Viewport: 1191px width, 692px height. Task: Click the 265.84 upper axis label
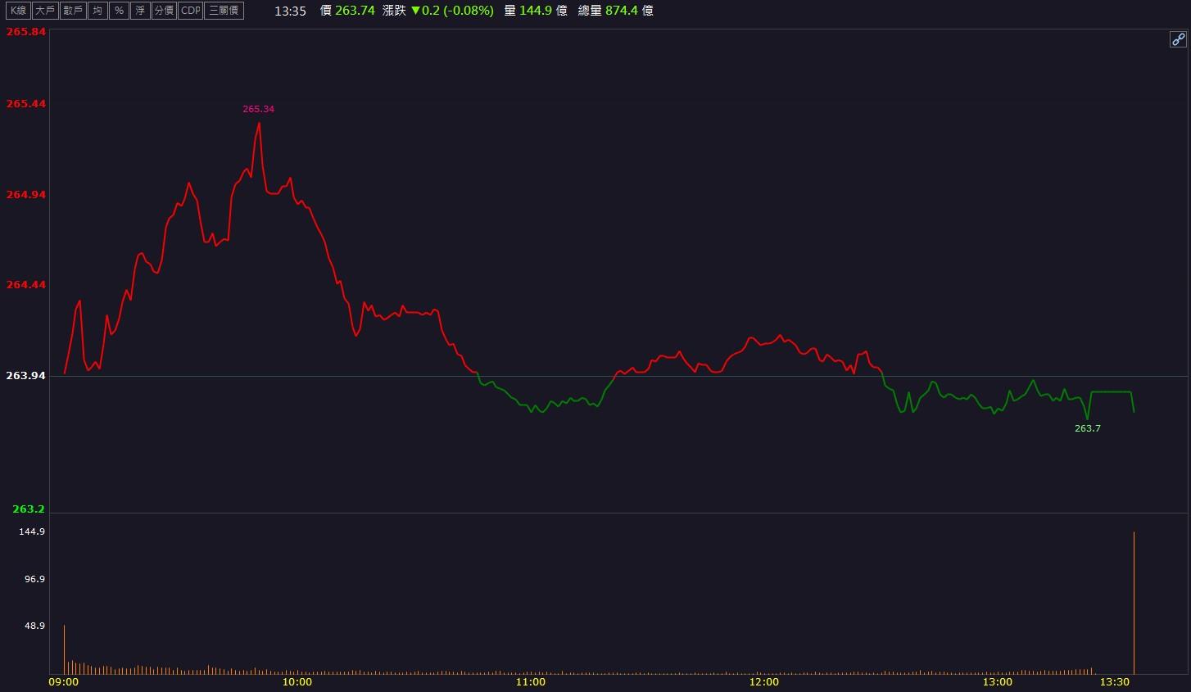click(x=25, y=31)
